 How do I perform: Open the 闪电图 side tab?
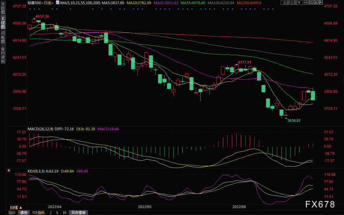coord(3,37)
